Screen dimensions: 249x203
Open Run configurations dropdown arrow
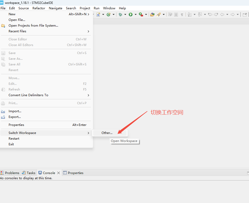pyautogui.click(x=136, y=14)
